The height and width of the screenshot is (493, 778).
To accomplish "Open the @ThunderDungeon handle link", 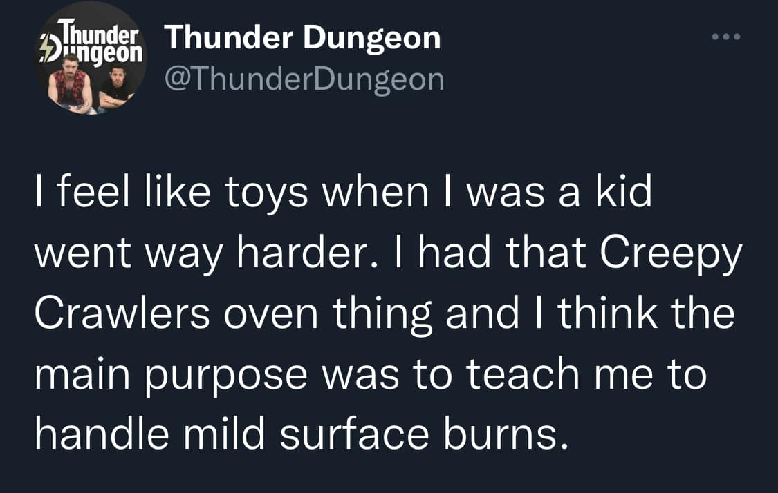I will pyautogui.click(x=303, y=79).
